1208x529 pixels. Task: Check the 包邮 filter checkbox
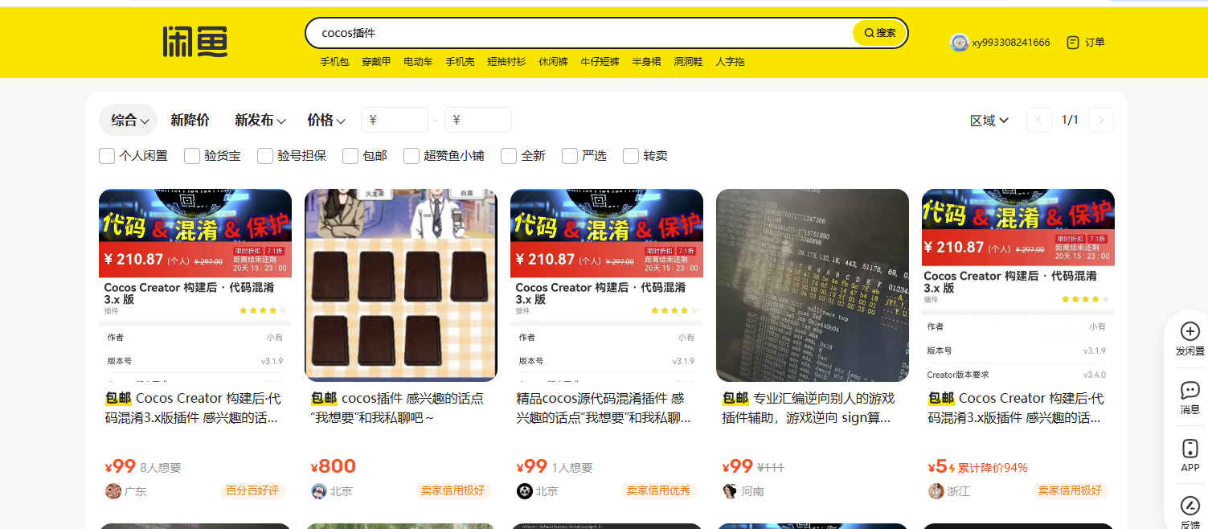pyautogui.click(x=350, y=156)
